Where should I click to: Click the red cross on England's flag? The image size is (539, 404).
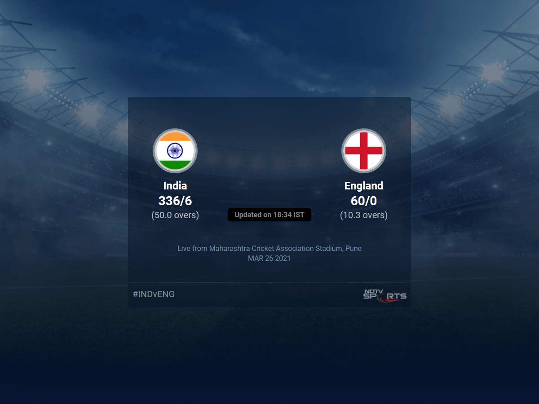(364, 151)
